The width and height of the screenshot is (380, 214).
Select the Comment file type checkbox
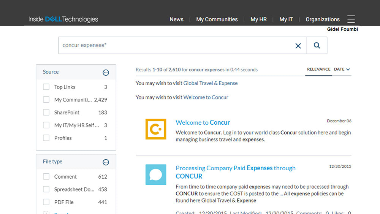pos(46,177)
